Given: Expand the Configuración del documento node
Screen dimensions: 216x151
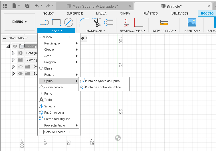Looking at the screenshot, I should 13,53.
